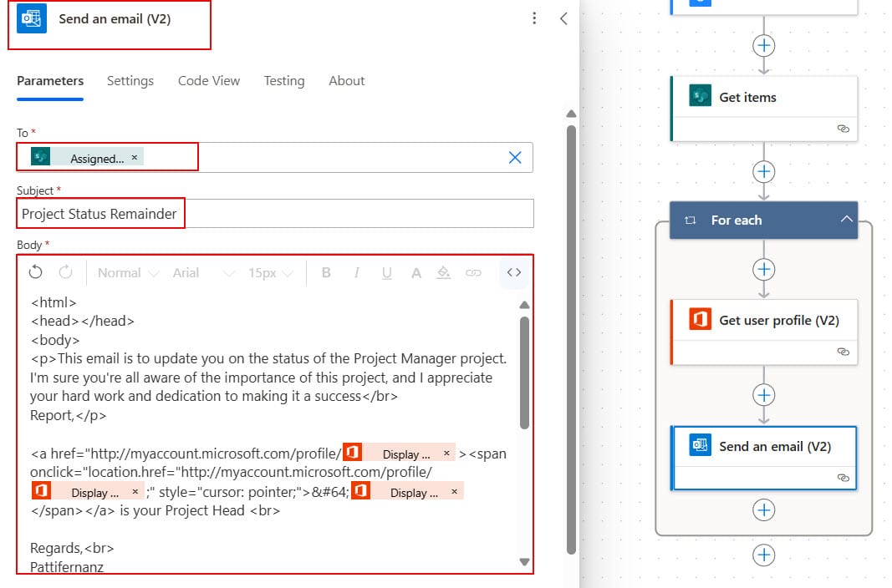Viewport: 892px width, 588px height.
Task: Undo last change in the body editor
Action: click(x=34, y=271)
